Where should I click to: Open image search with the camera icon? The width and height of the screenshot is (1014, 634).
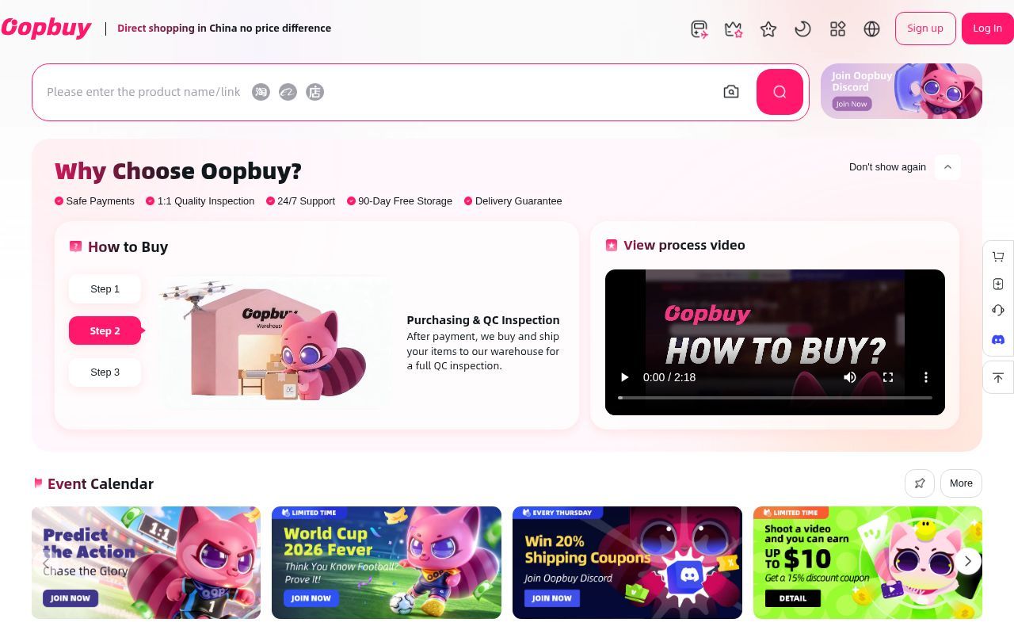pyautogui.click(x=731, y=92)
